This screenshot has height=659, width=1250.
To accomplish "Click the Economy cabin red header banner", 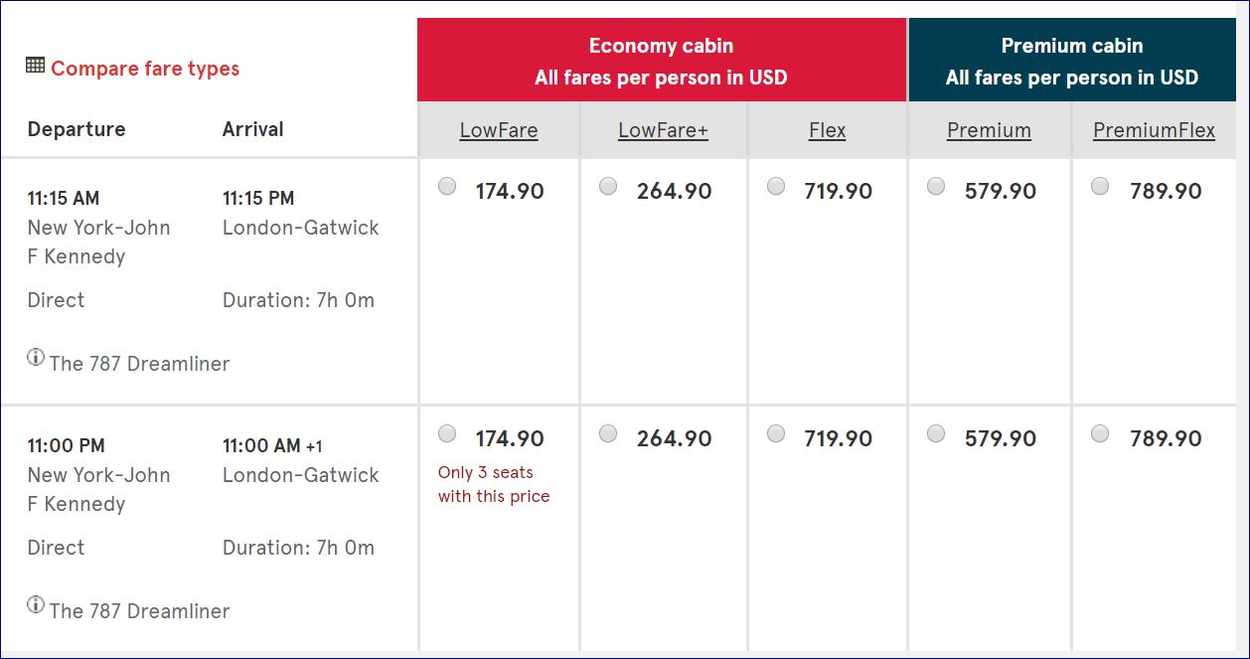I will pyautogui.click(x=661, y=61).
